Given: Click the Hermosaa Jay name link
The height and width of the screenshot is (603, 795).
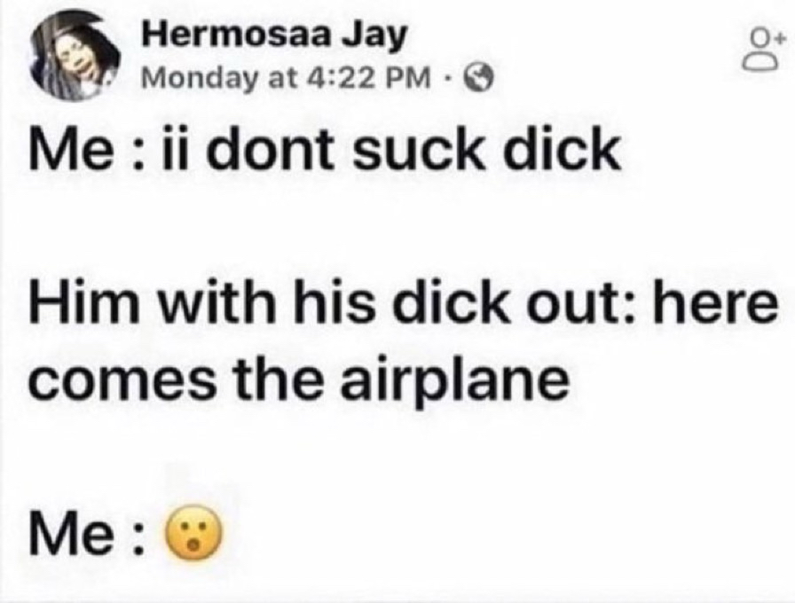Looking at the screenshot, I should click(x=274, y=35).
